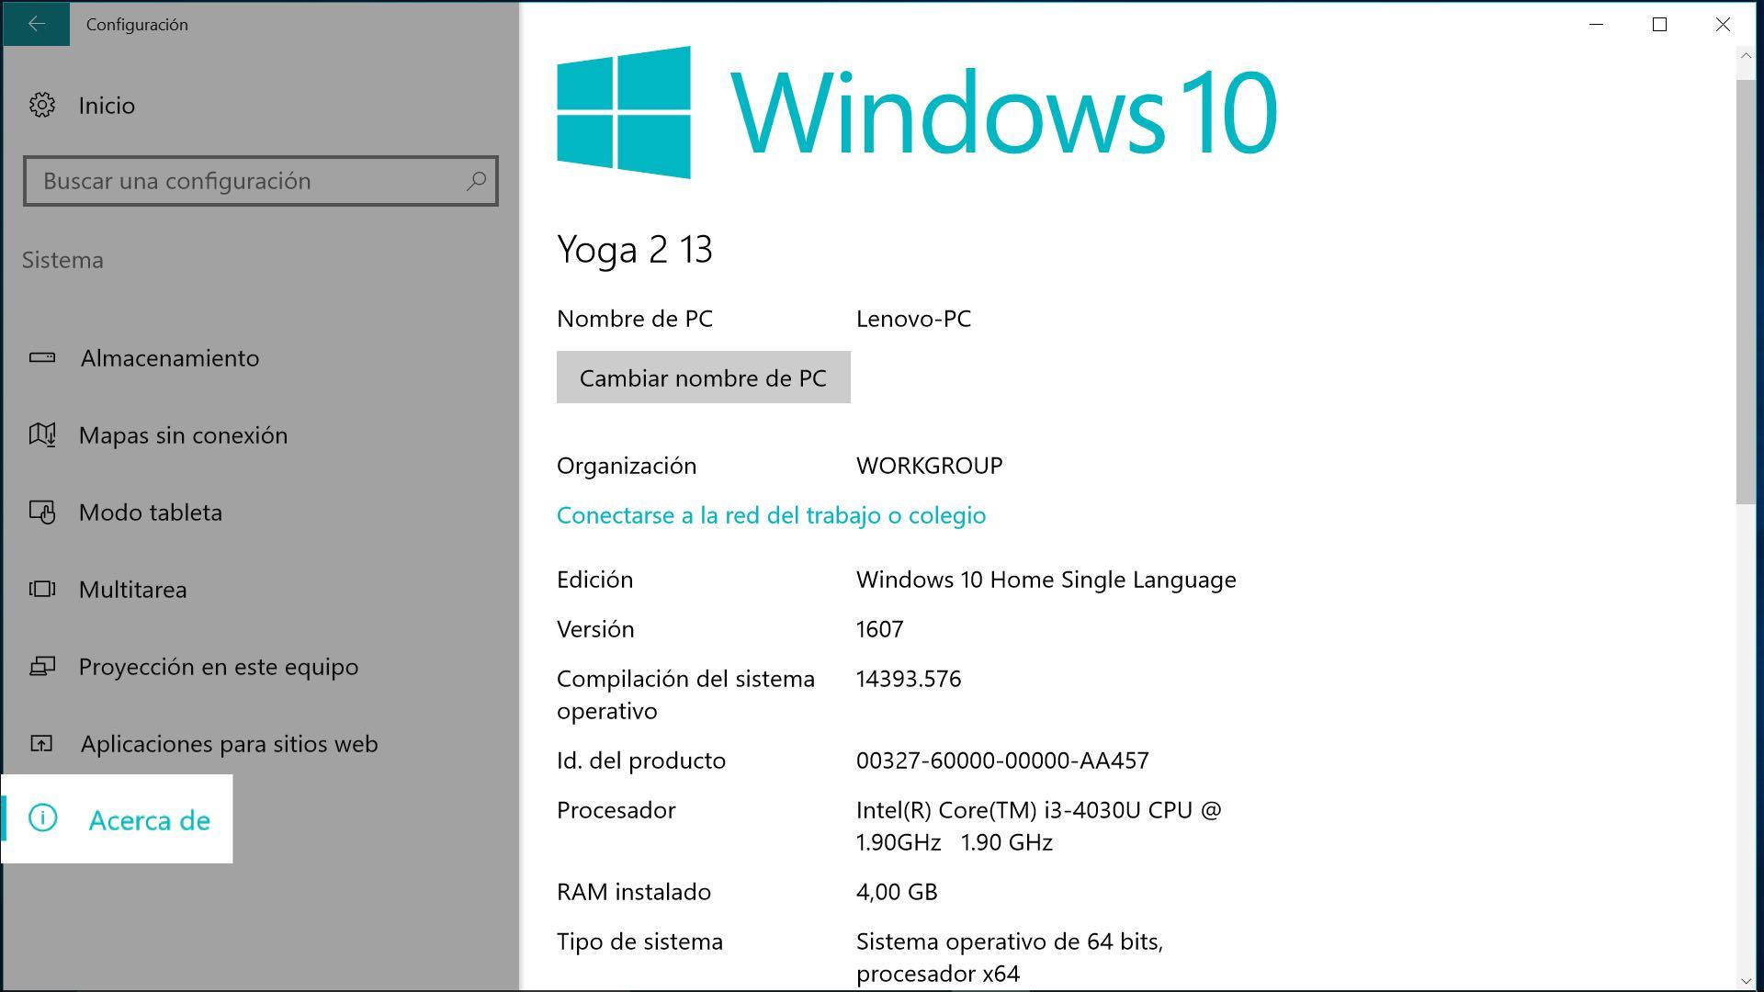Click the Id. del producto label
The width and height of the screenshot is (1764, 992).
pyautogui.click(x=641, y=761)
